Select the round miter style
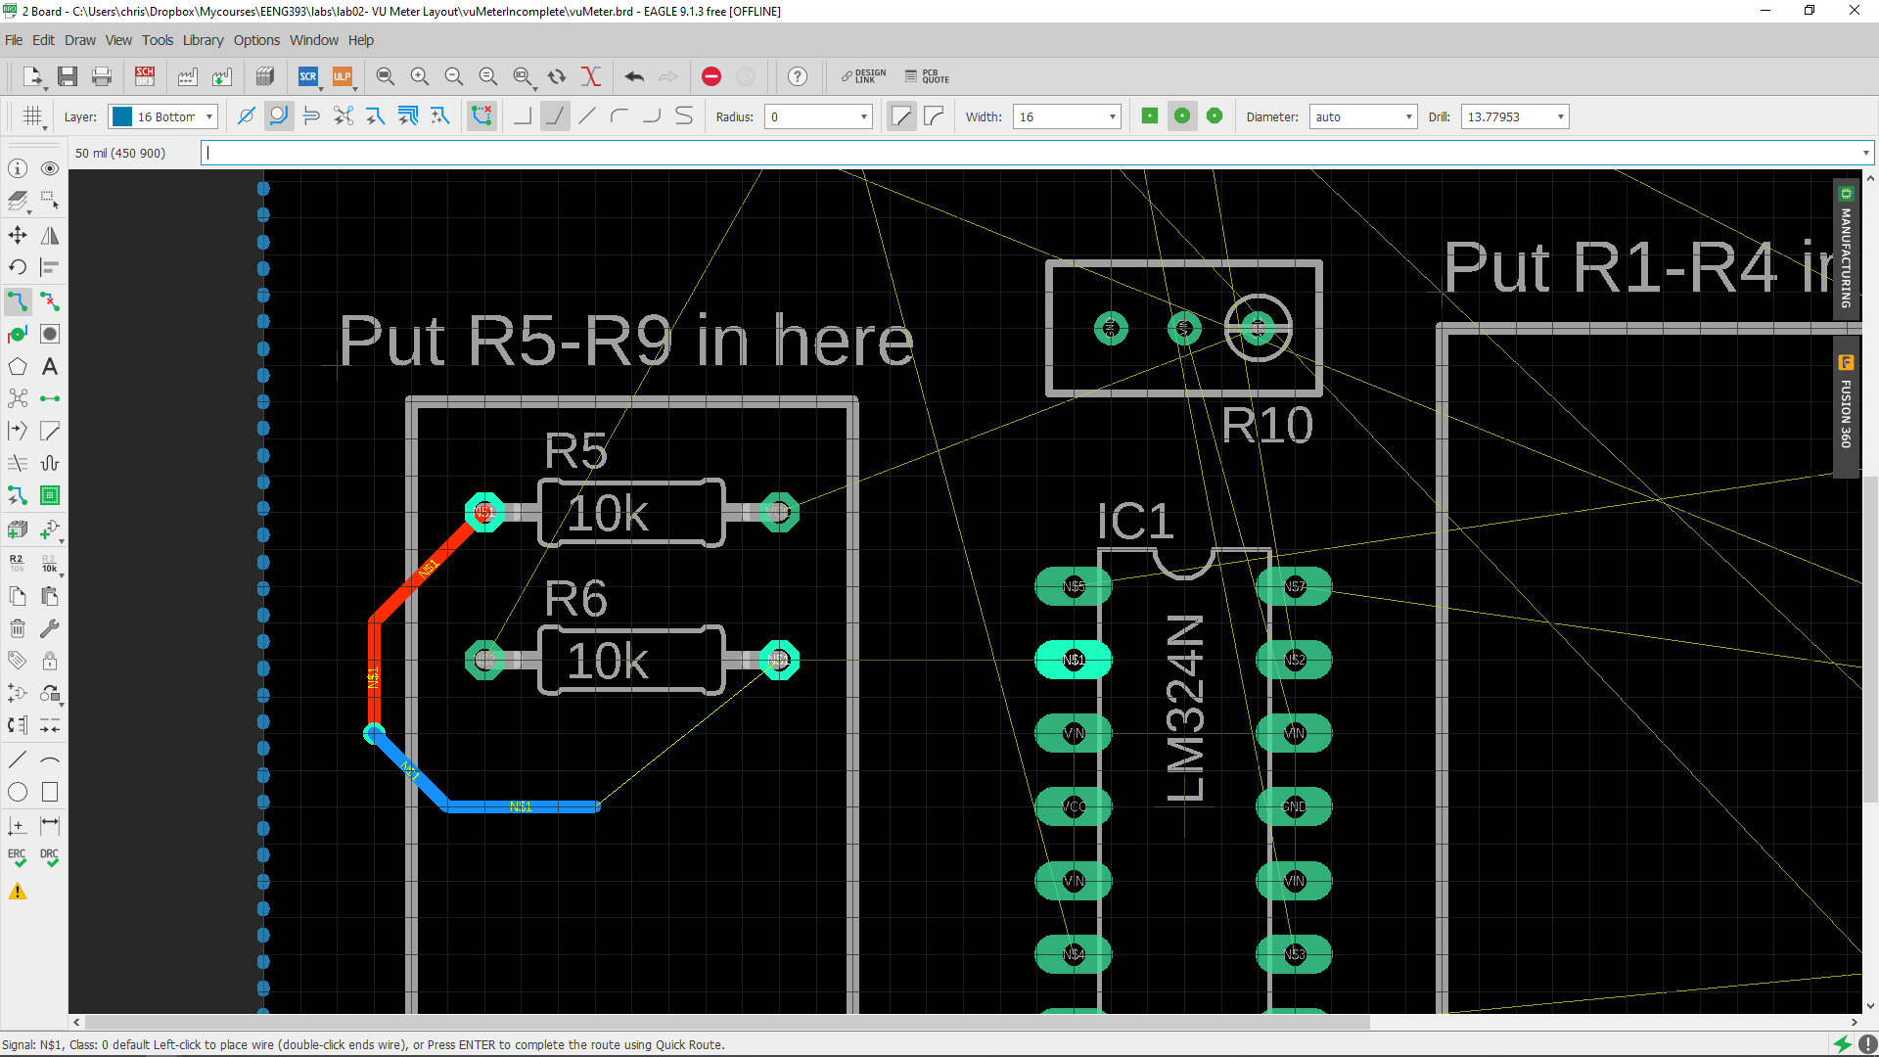The image size is (1879, 1057). pyautogui.click(x=935, y=116)
